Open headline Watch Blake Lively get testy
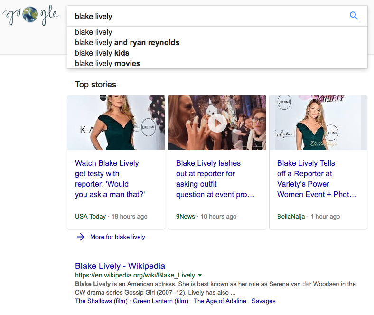This screenshot has width=374, height=315. coord(110,179)
